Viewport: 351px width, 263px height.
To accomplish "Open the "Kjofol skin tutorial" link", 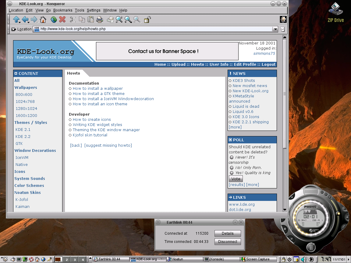I will point(90,135).
